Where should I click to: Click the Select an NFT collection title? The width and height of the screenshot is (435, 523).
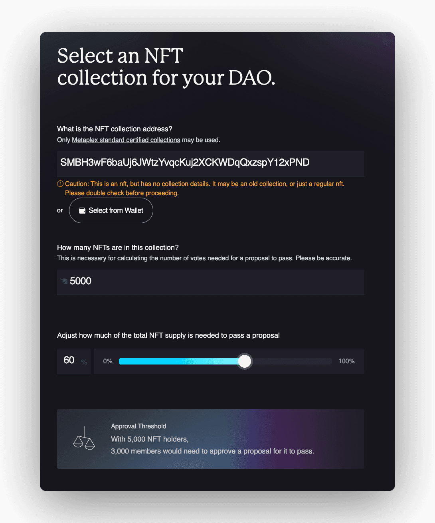166,67
